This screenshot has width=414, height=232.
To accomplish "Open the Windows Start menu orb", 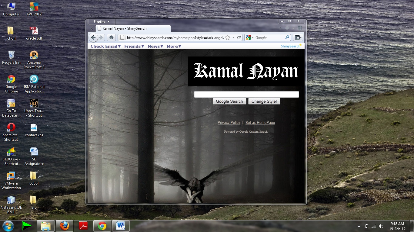I will coord(8,226).
